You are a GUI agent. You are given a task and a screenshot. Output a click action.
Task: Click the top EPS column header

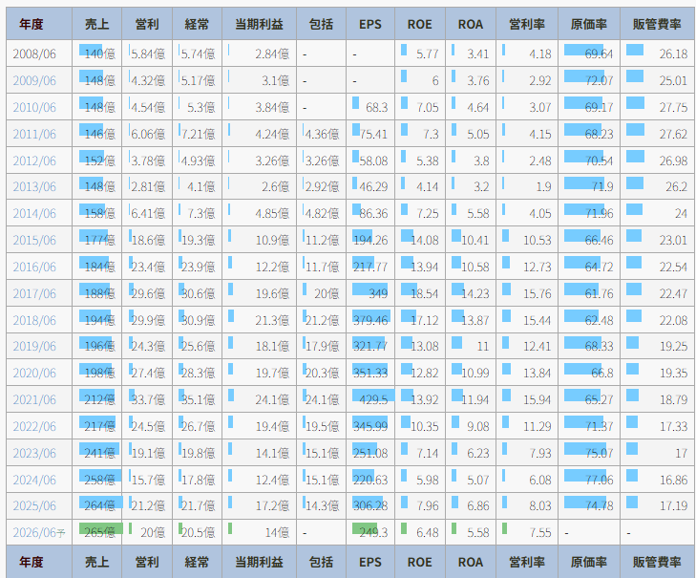pos(370,24)
